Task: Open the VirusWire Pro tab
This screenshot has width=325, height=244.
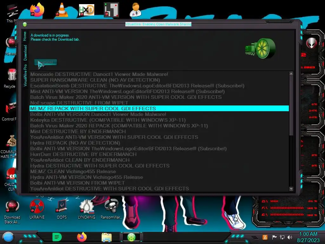Action: [x=25, y=75]
